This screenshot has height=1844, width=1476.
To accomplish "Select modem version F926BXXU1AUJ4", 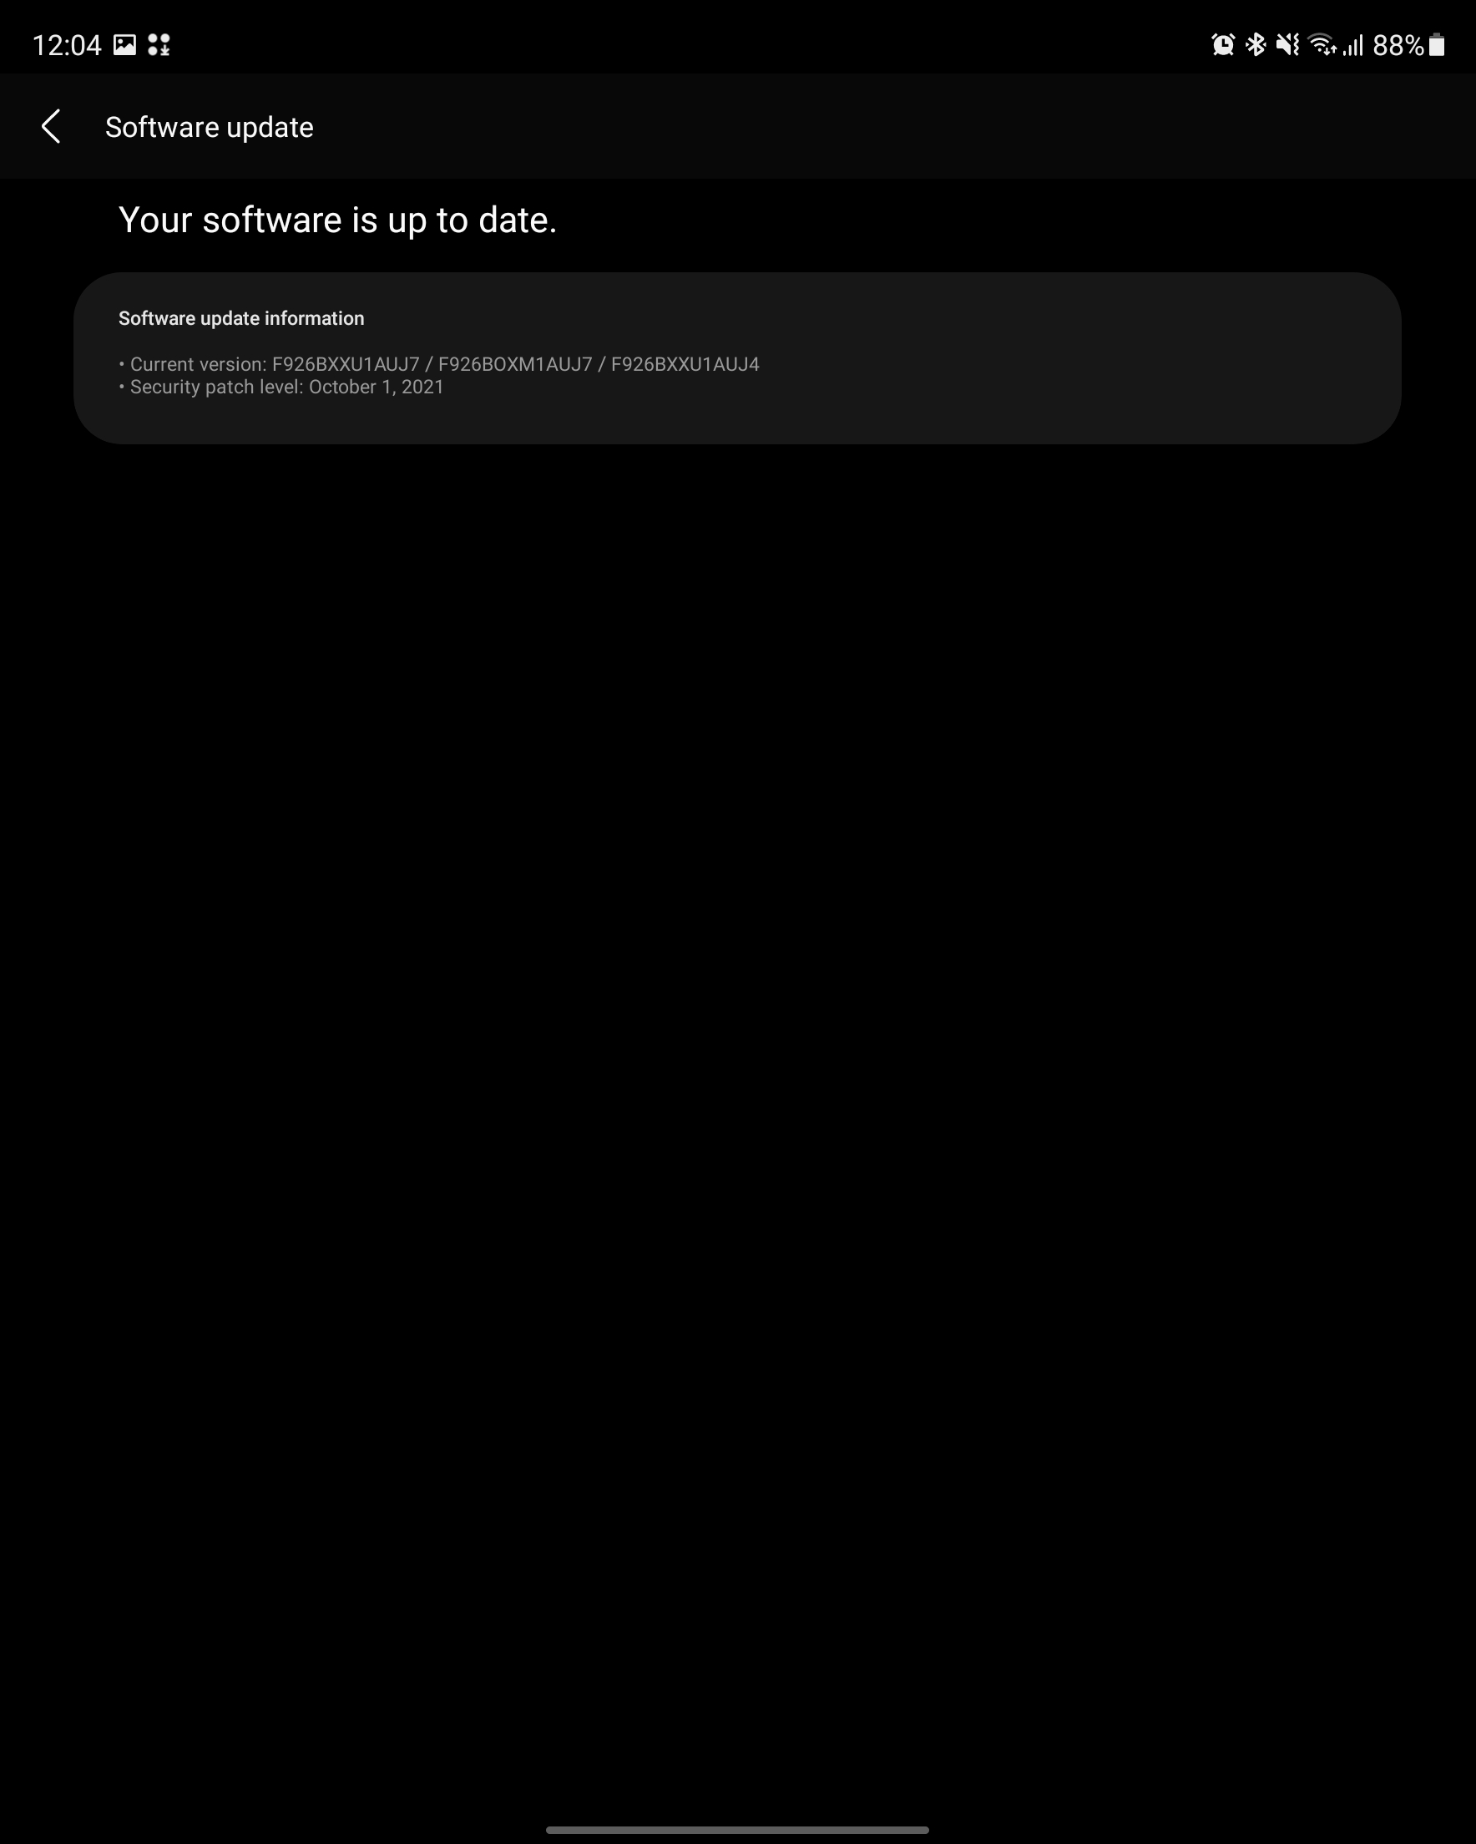I will click(685, 364).
